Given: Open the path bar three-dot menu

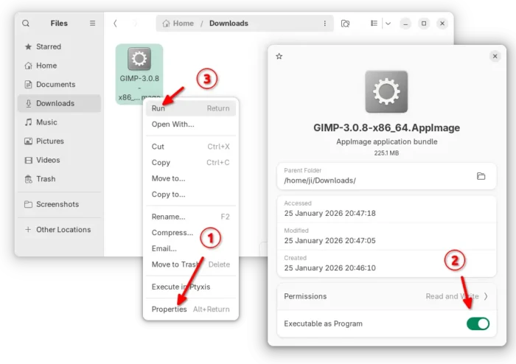Looking at the screenshot, I should (324, 24).
